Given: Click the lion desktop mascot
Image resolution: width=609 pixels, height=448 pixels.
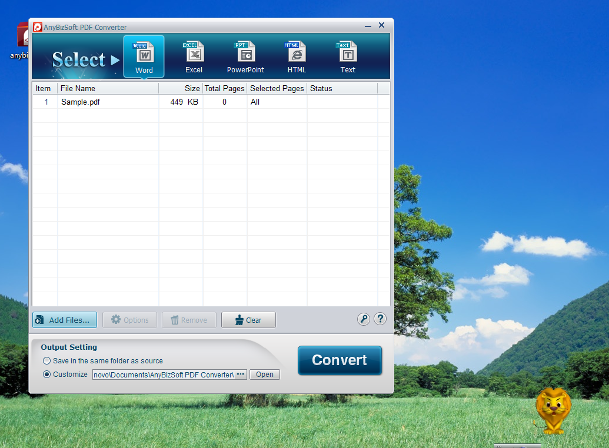Looking at the screenshot, I should [553, 411].
